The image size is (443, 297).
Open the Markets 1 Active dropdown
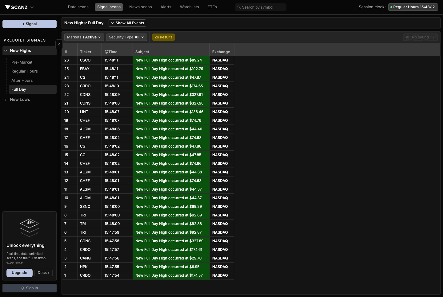[84, 37]
